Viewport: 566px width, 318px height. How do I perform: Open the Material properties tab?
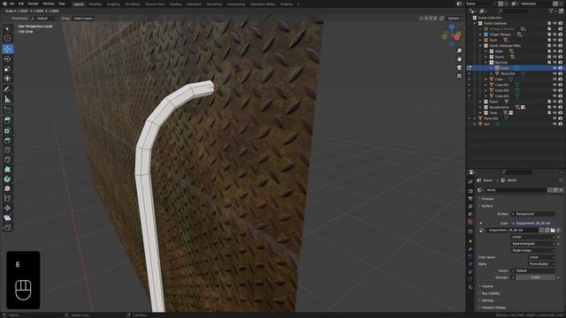(470, 287)
